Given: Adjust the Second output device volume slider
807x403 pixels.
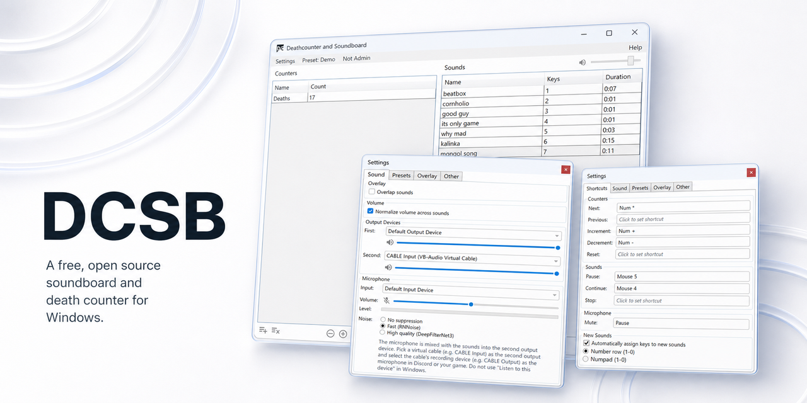Looking at the screenshot, I should (x=477, y=271).
